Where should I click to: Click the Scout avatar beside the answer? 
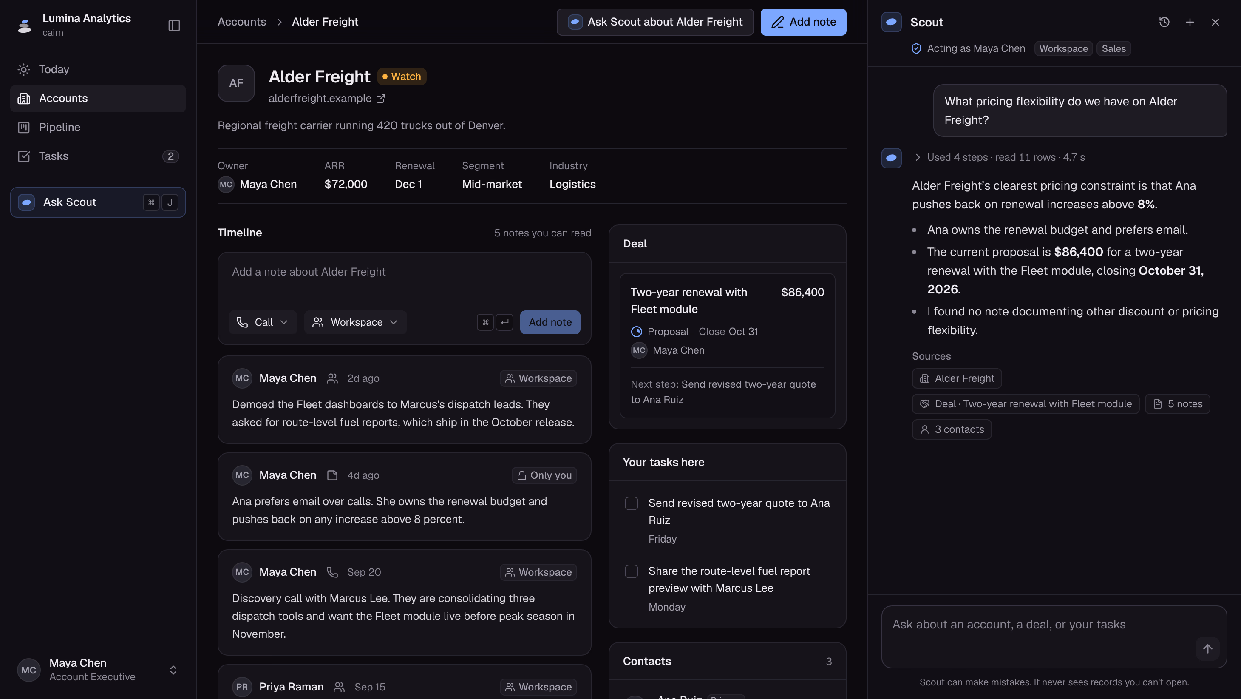pos(891,158)
